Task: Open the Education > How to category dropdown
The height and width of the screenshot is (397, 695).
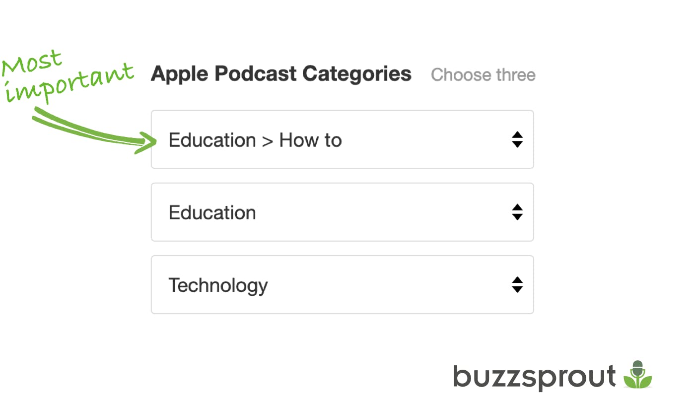Action: (x=342, y=140)
